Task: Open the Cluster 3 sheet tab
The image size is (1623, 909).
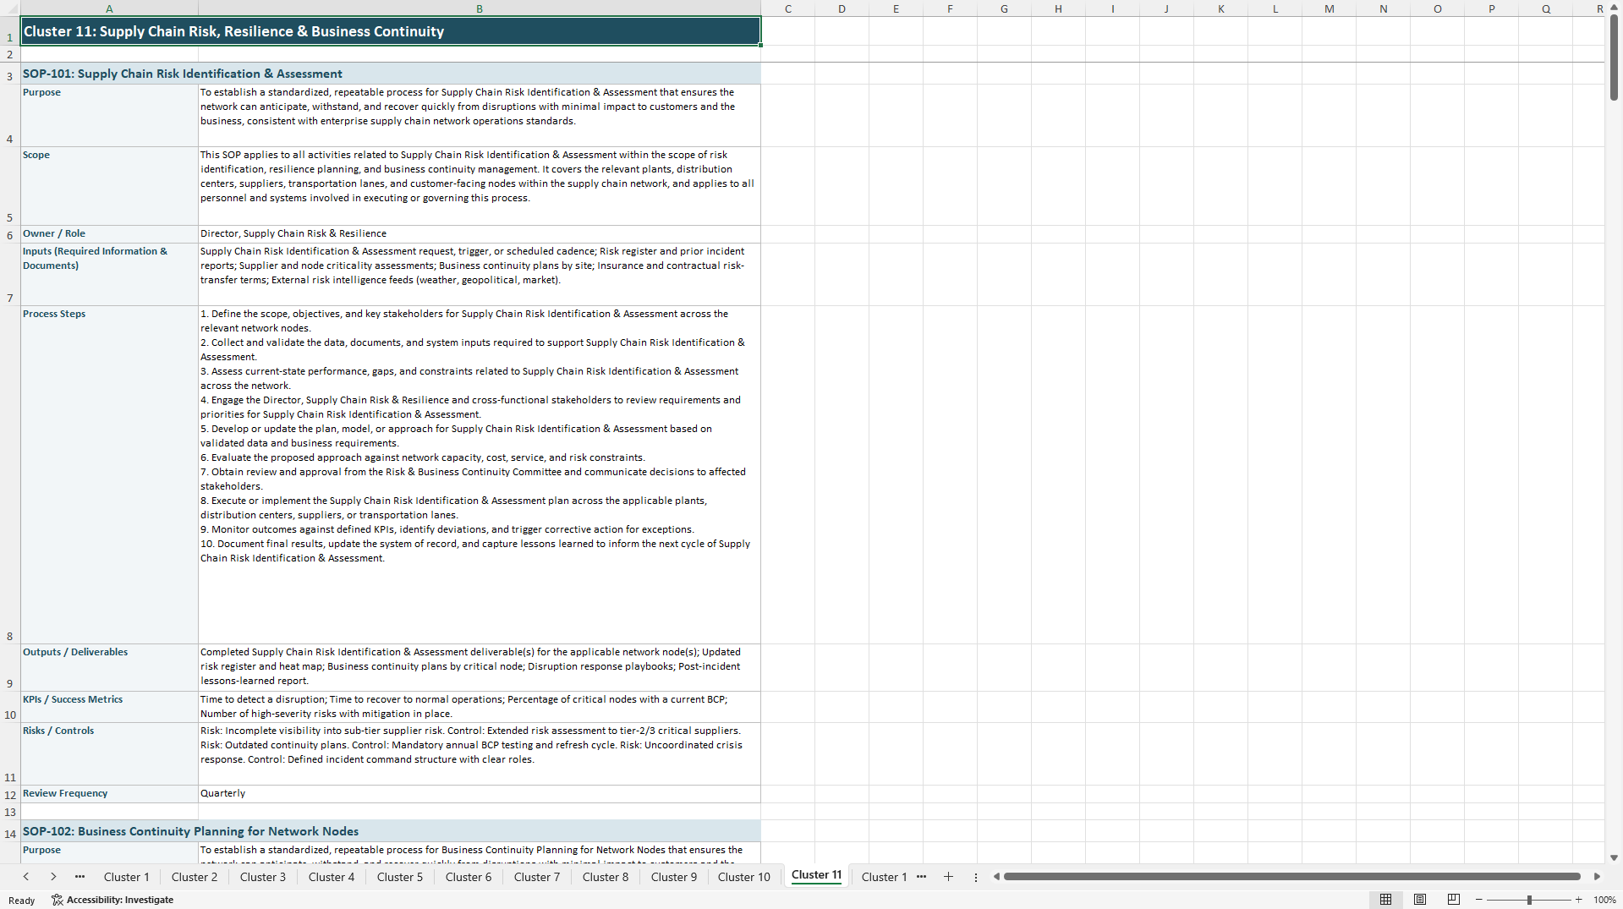Action: [x=263, y=877]
